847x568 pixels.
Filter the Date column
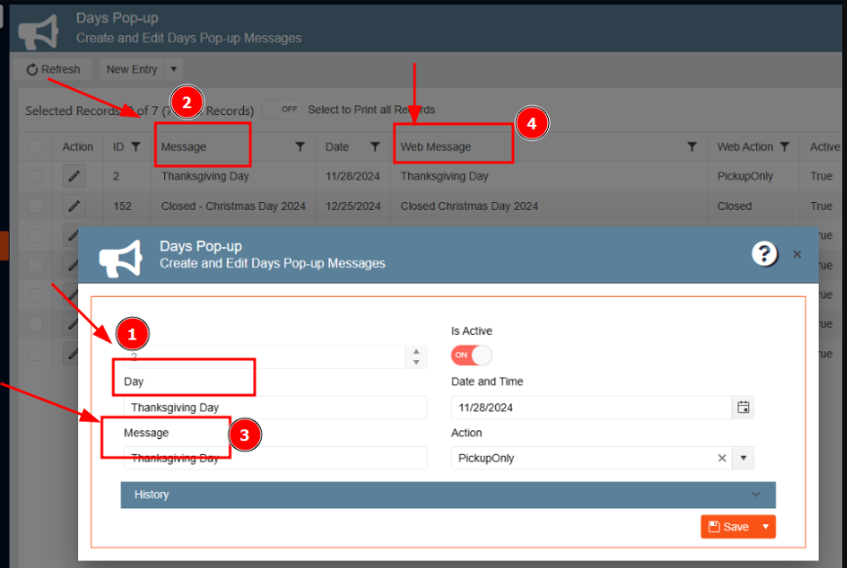[374, 146]
